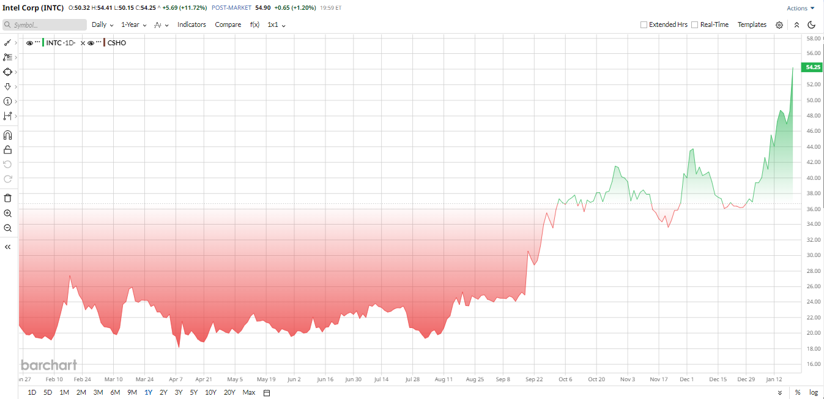This screenshot has height=399, width=824.
Task: Hide the CSHO study with eye icon
Action: coord(91,43)
